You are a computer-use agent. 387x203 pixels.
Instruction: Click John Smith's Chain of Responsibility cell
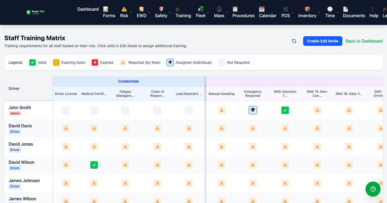[x=158, y=110]
